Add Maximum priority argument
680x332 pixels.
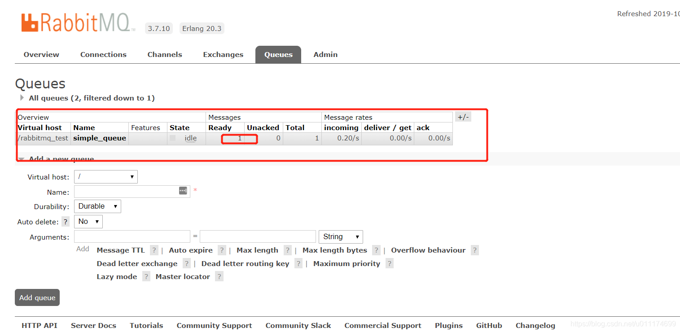(347, 264)
